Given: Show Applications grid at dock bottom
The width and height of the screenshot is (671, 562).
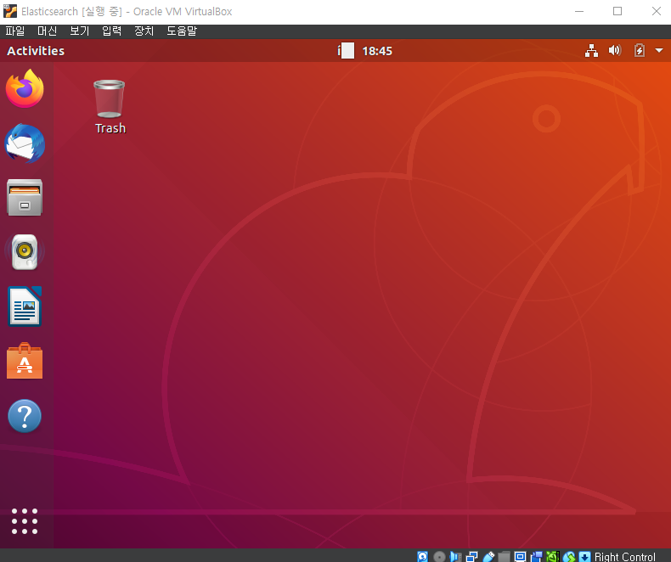Looking at the screenshot, I should [25, 521].
